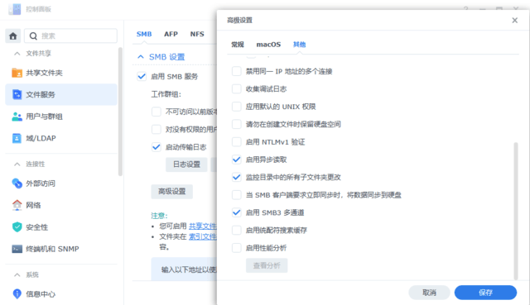Toggle 不可访问以前版本 checkbox

pyautogui.click(x=157, y=112)
